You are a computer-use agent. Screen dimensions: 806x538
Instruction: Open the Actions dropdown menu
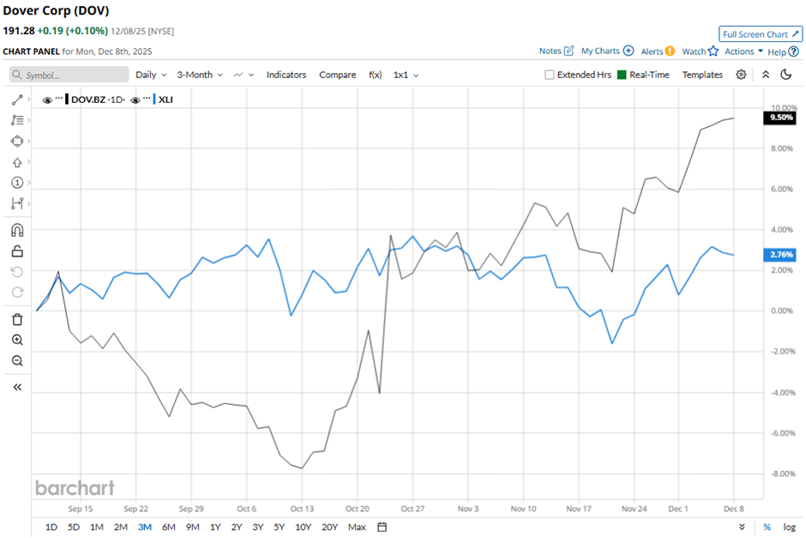pyautogui.click(x=743, y=51)
